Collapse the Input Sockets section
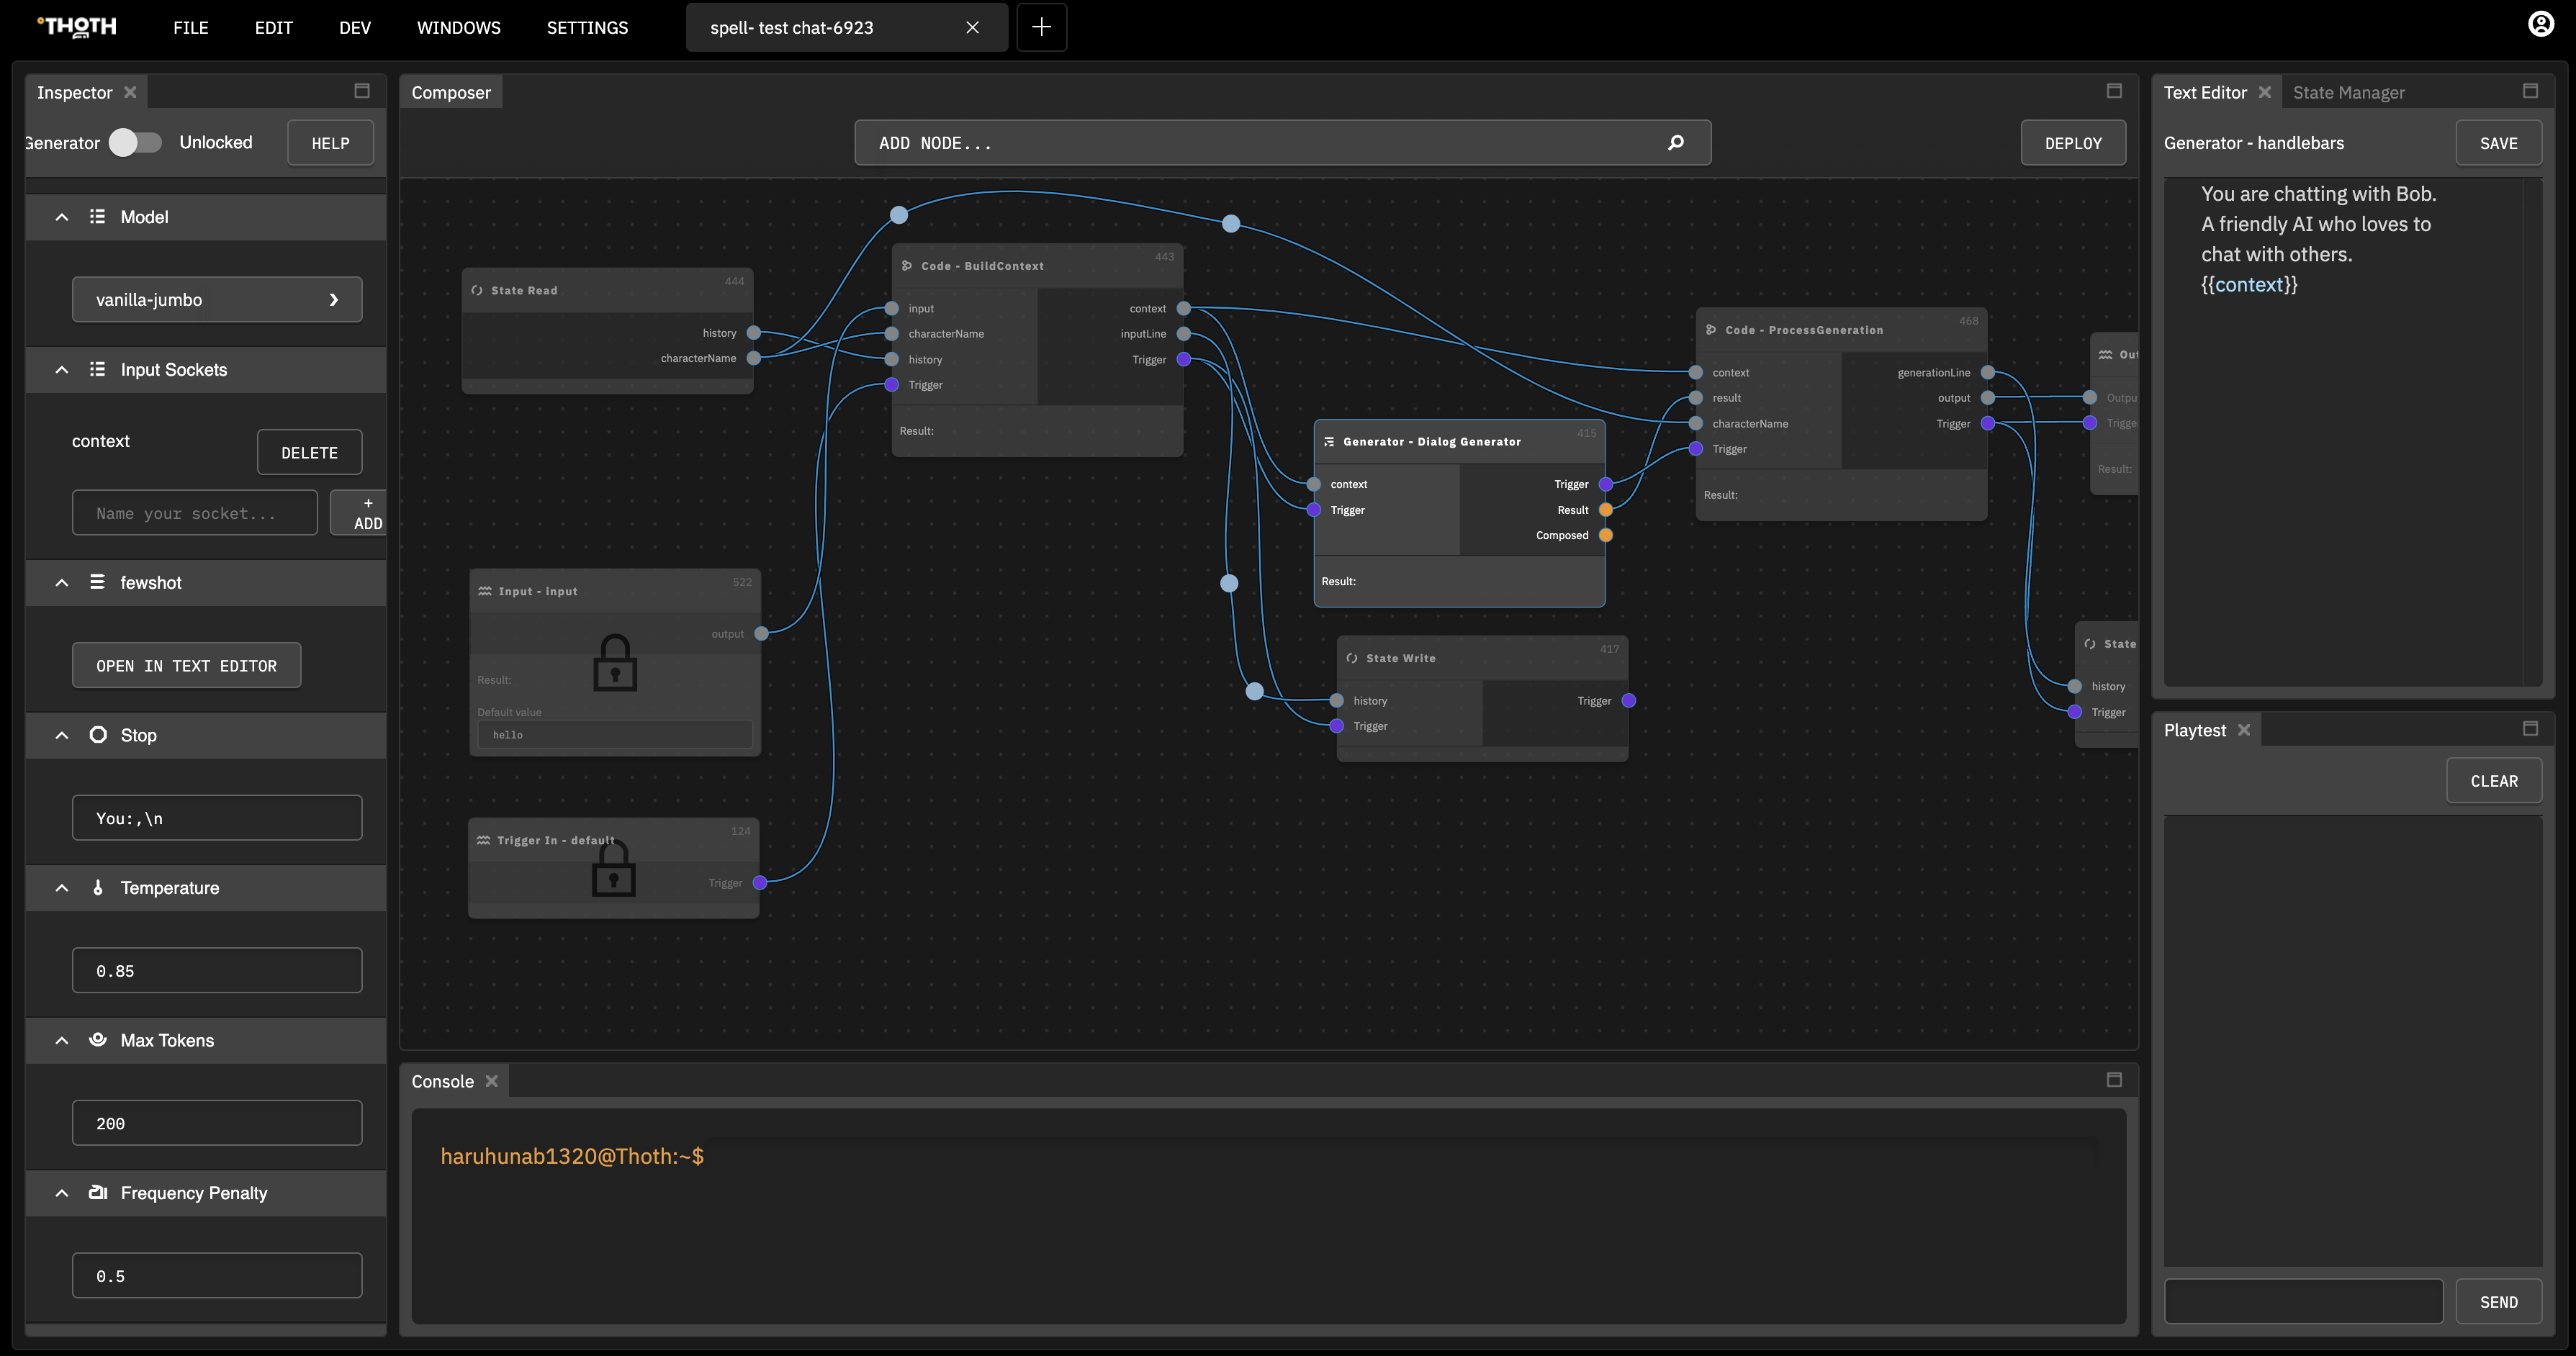This screenshot has width=2576, height=1356. pos(62,370)
